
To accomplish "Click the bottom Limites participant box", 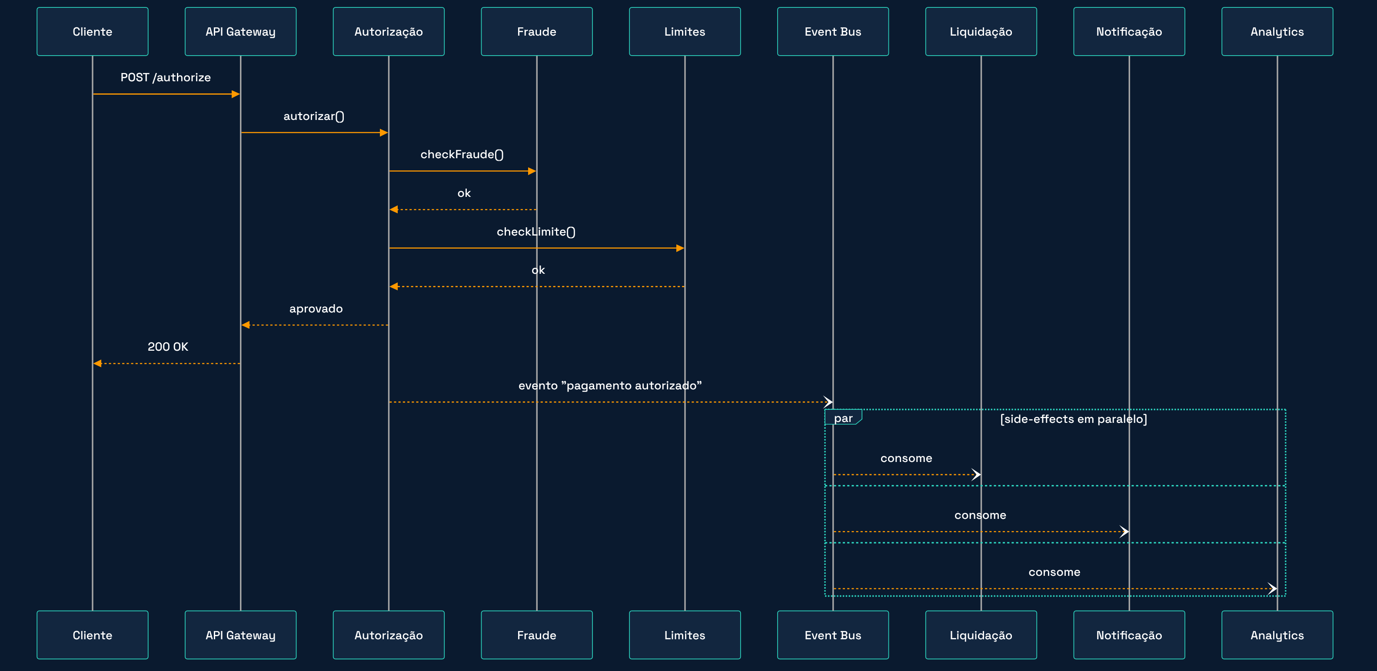I will pyautogui.click(x=685, y=634).
